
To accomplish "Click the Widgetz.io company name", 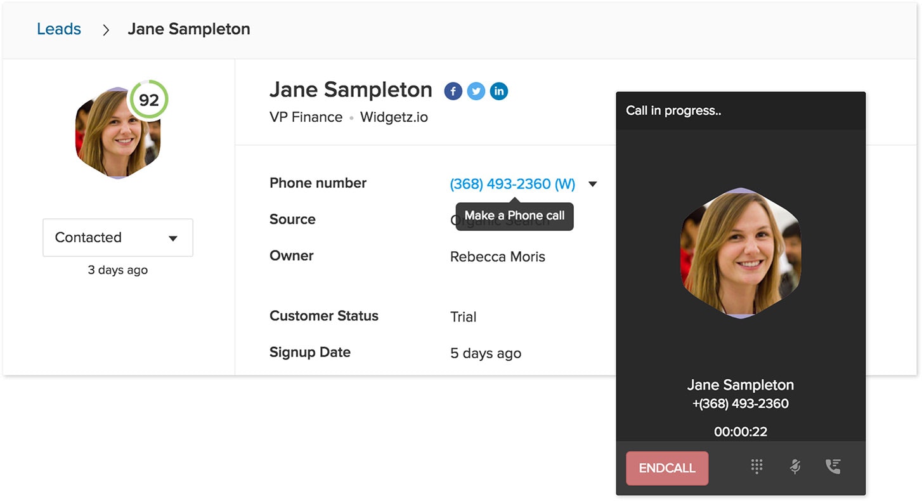I will [x=394, y=117].
